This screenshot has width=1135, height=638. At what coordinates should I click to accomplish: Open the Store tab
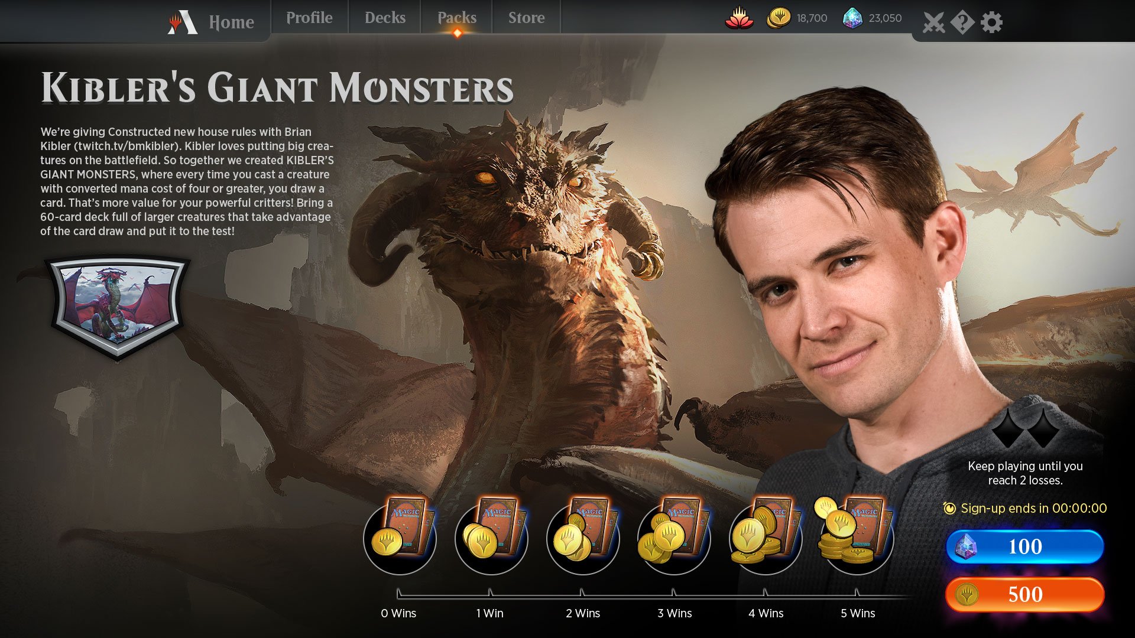click(526, 18)
